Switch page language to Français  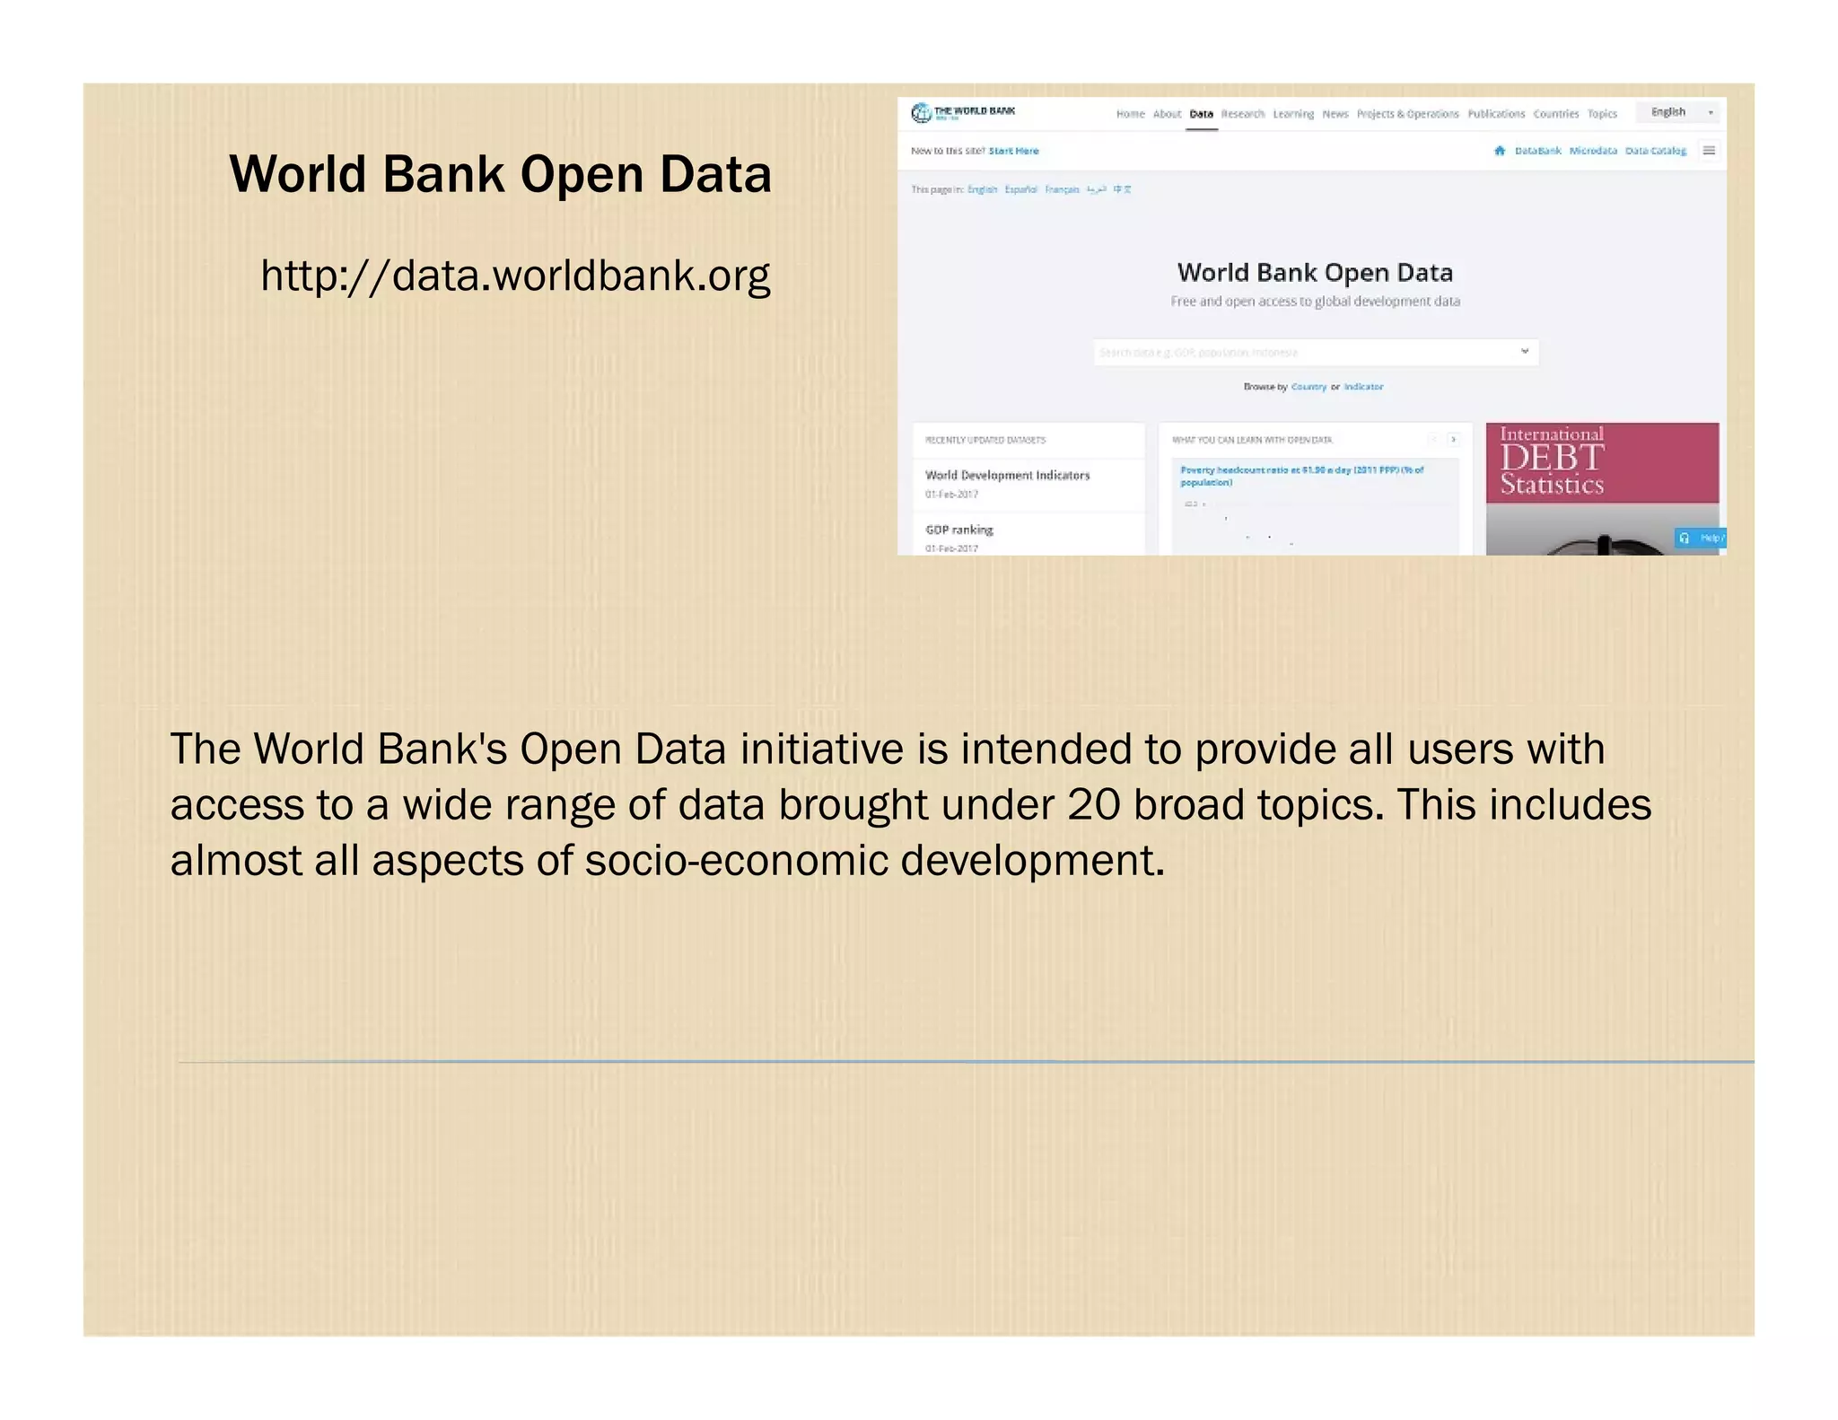(x=1062, y=189)
